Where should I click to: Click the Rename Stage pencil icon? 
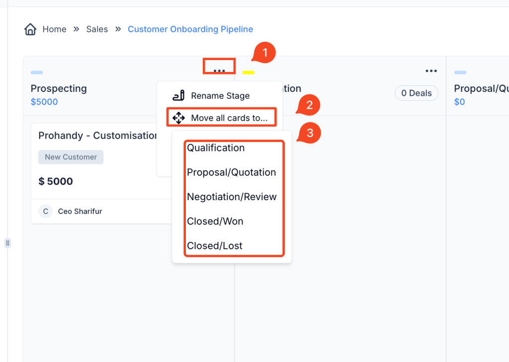pos(178,96)
